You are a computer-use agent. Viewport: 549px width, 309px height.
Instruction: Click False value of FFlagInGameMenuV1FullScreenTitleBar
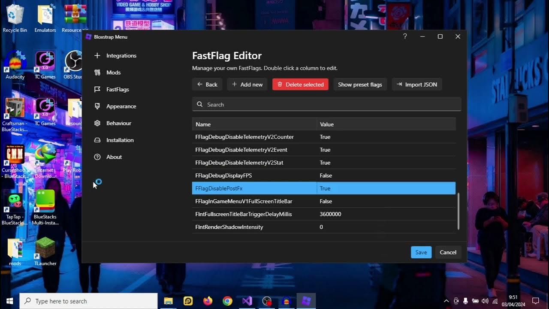pos(326,201)
